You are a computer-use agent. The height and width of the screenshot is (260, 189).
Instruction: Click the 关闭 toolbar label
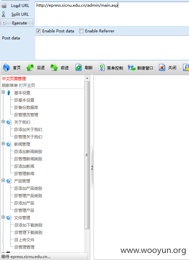pos(172,68)
